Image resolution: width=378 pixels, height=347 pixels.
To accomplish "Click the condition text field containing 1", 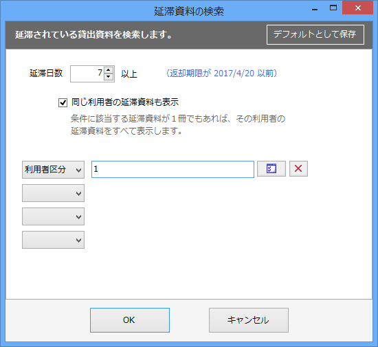I will (x=173, y=170).
